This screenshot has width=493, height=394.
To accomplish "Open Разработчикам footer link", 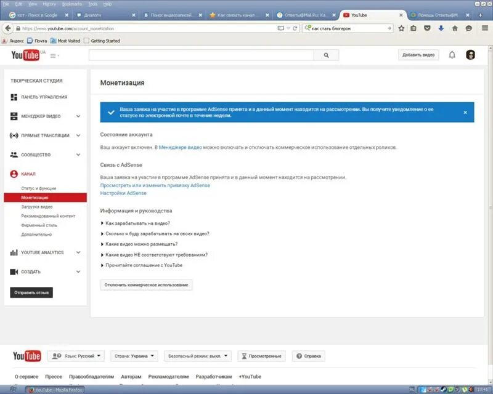I will (213, 376).
